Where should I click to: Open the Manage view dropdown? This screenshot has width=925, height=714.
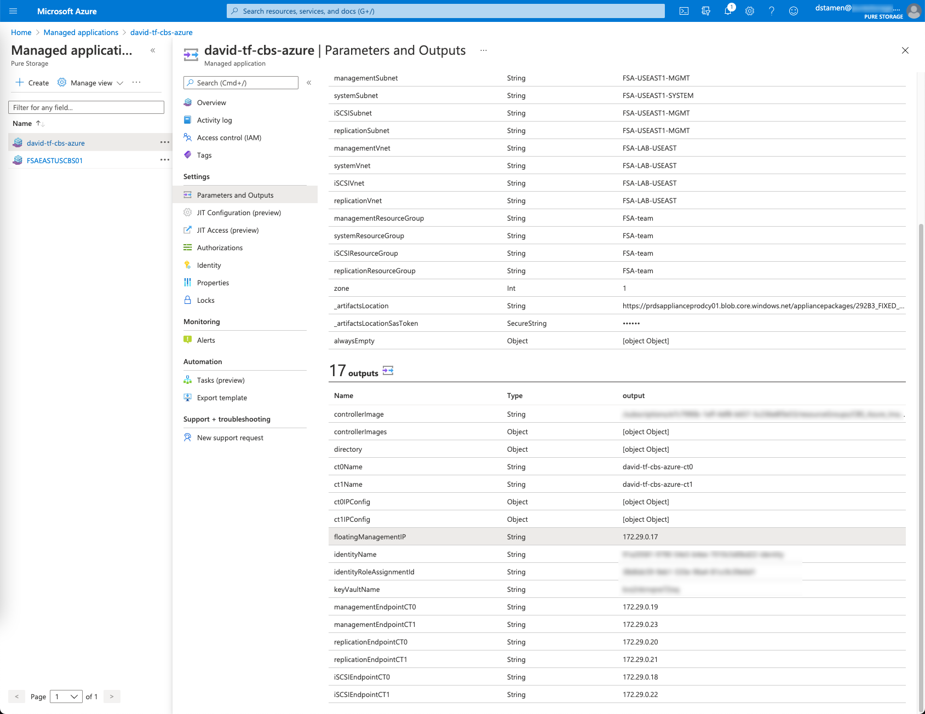point(90,83)
